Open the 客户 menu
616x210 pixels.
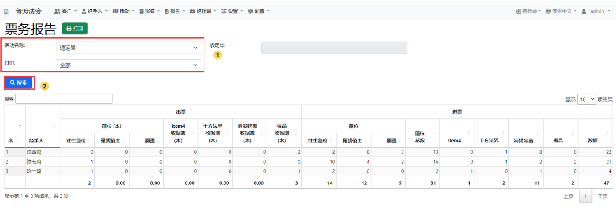coord(65,11)
